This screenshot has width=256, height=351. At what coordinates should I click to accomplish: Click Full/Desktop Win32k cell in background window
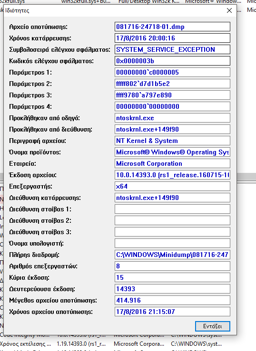pyautogui.click(x=149, y=1)
